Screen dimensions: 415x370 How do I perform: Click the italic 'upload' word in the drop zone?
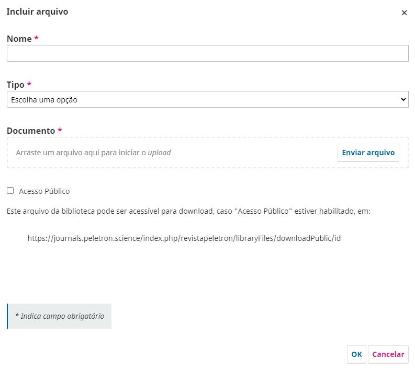click(159, 153)
